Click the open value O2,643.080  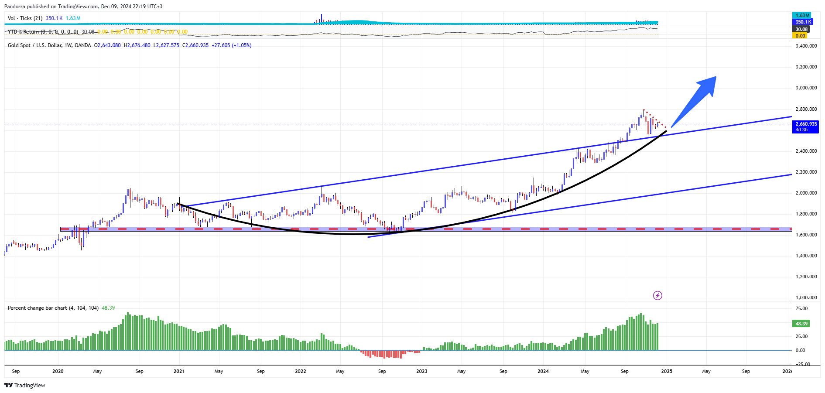pyautogui.click(x=107, y=45)
